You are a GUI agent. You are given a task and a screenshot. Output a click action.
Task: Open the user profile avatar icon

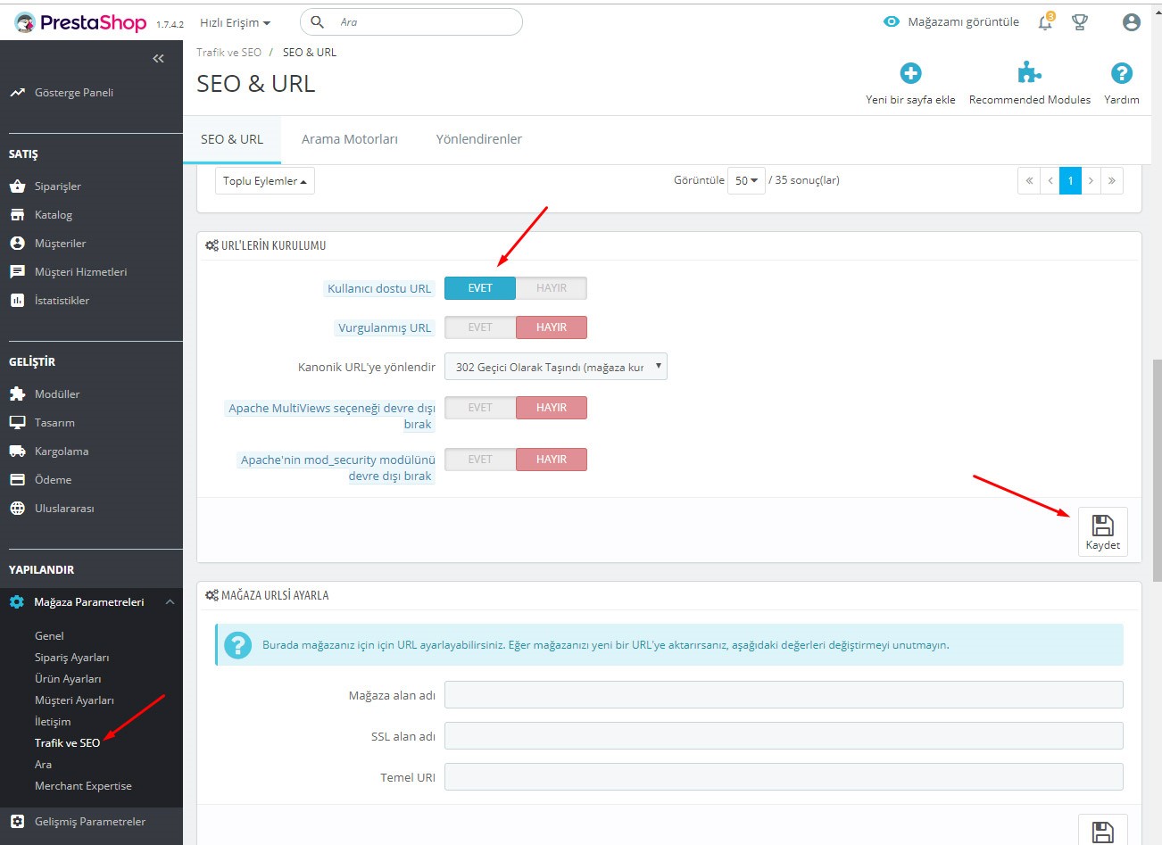click(1131, 22)
